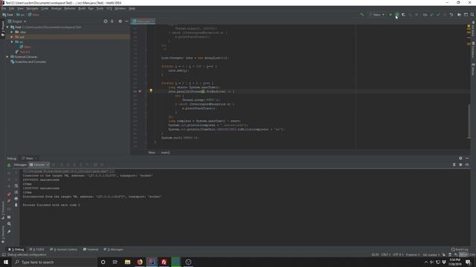This screenshot has height=267, width=476.
Task: Click the VCS Commit checkmark icon
Action: (438, 15)
